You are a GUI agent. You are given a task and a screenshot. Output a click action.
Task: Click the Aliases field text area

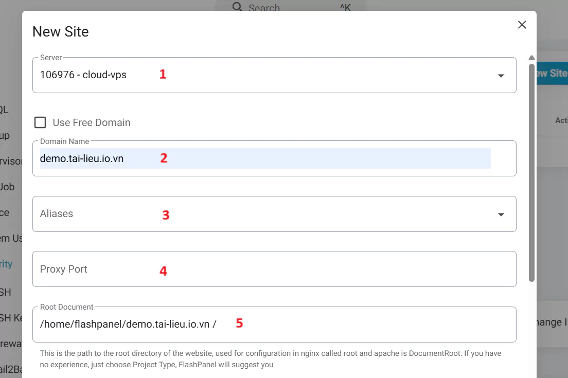point(257,214)
